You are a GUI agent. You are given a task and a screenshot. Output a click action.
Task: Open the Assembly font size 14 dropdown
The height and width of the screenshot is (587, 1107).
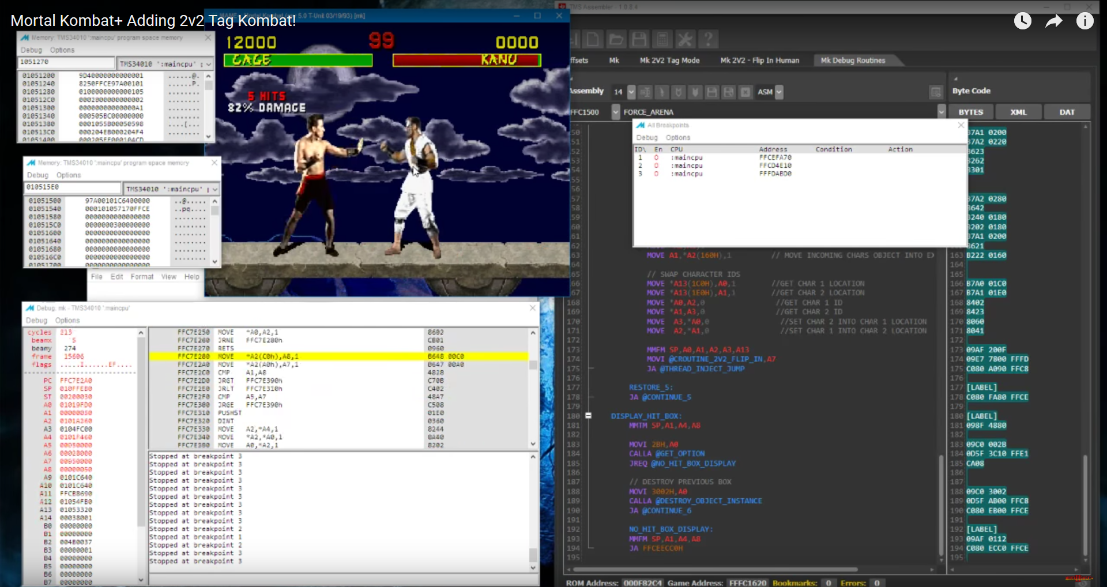click(631, 92)
